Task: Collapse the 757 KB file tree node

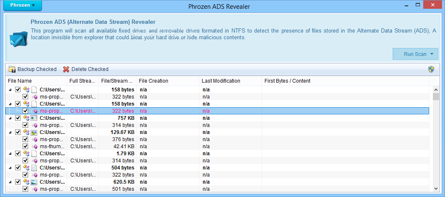Action: pos(10,118)
